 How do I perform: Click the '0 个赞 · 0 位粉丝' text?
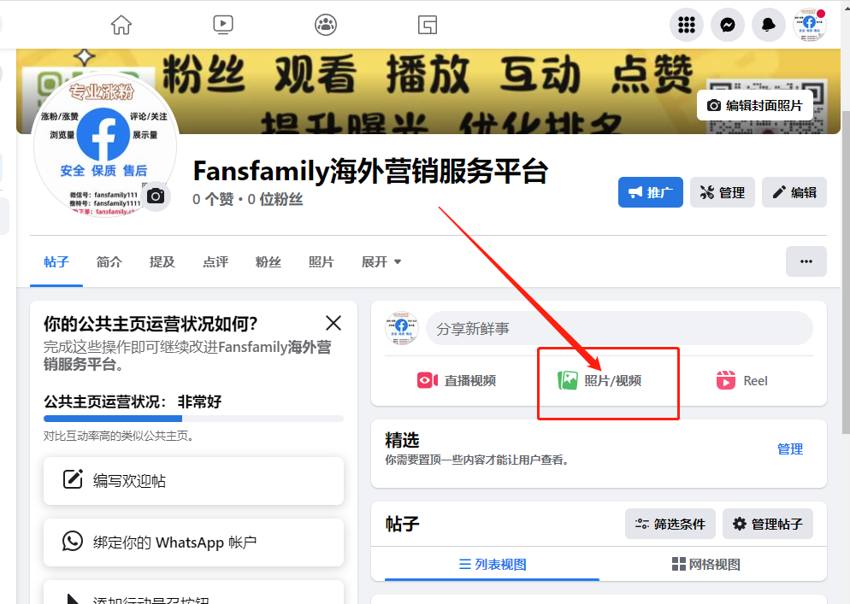coord(248,199)
